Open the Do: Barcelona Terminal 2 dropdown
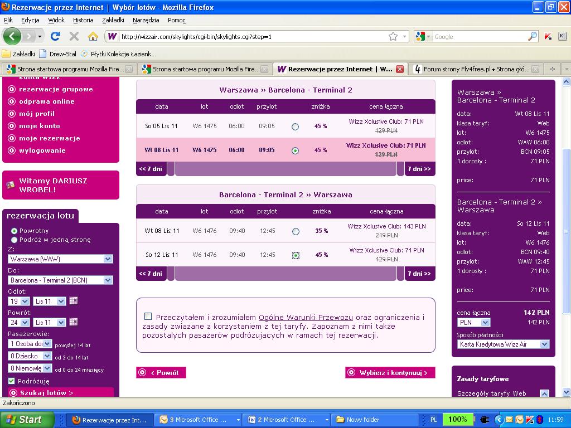571x428 pixels. point(60,280)
